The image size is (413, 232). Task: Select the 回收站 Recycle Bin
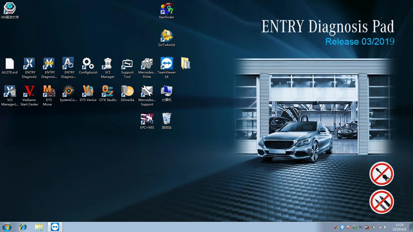166,121
